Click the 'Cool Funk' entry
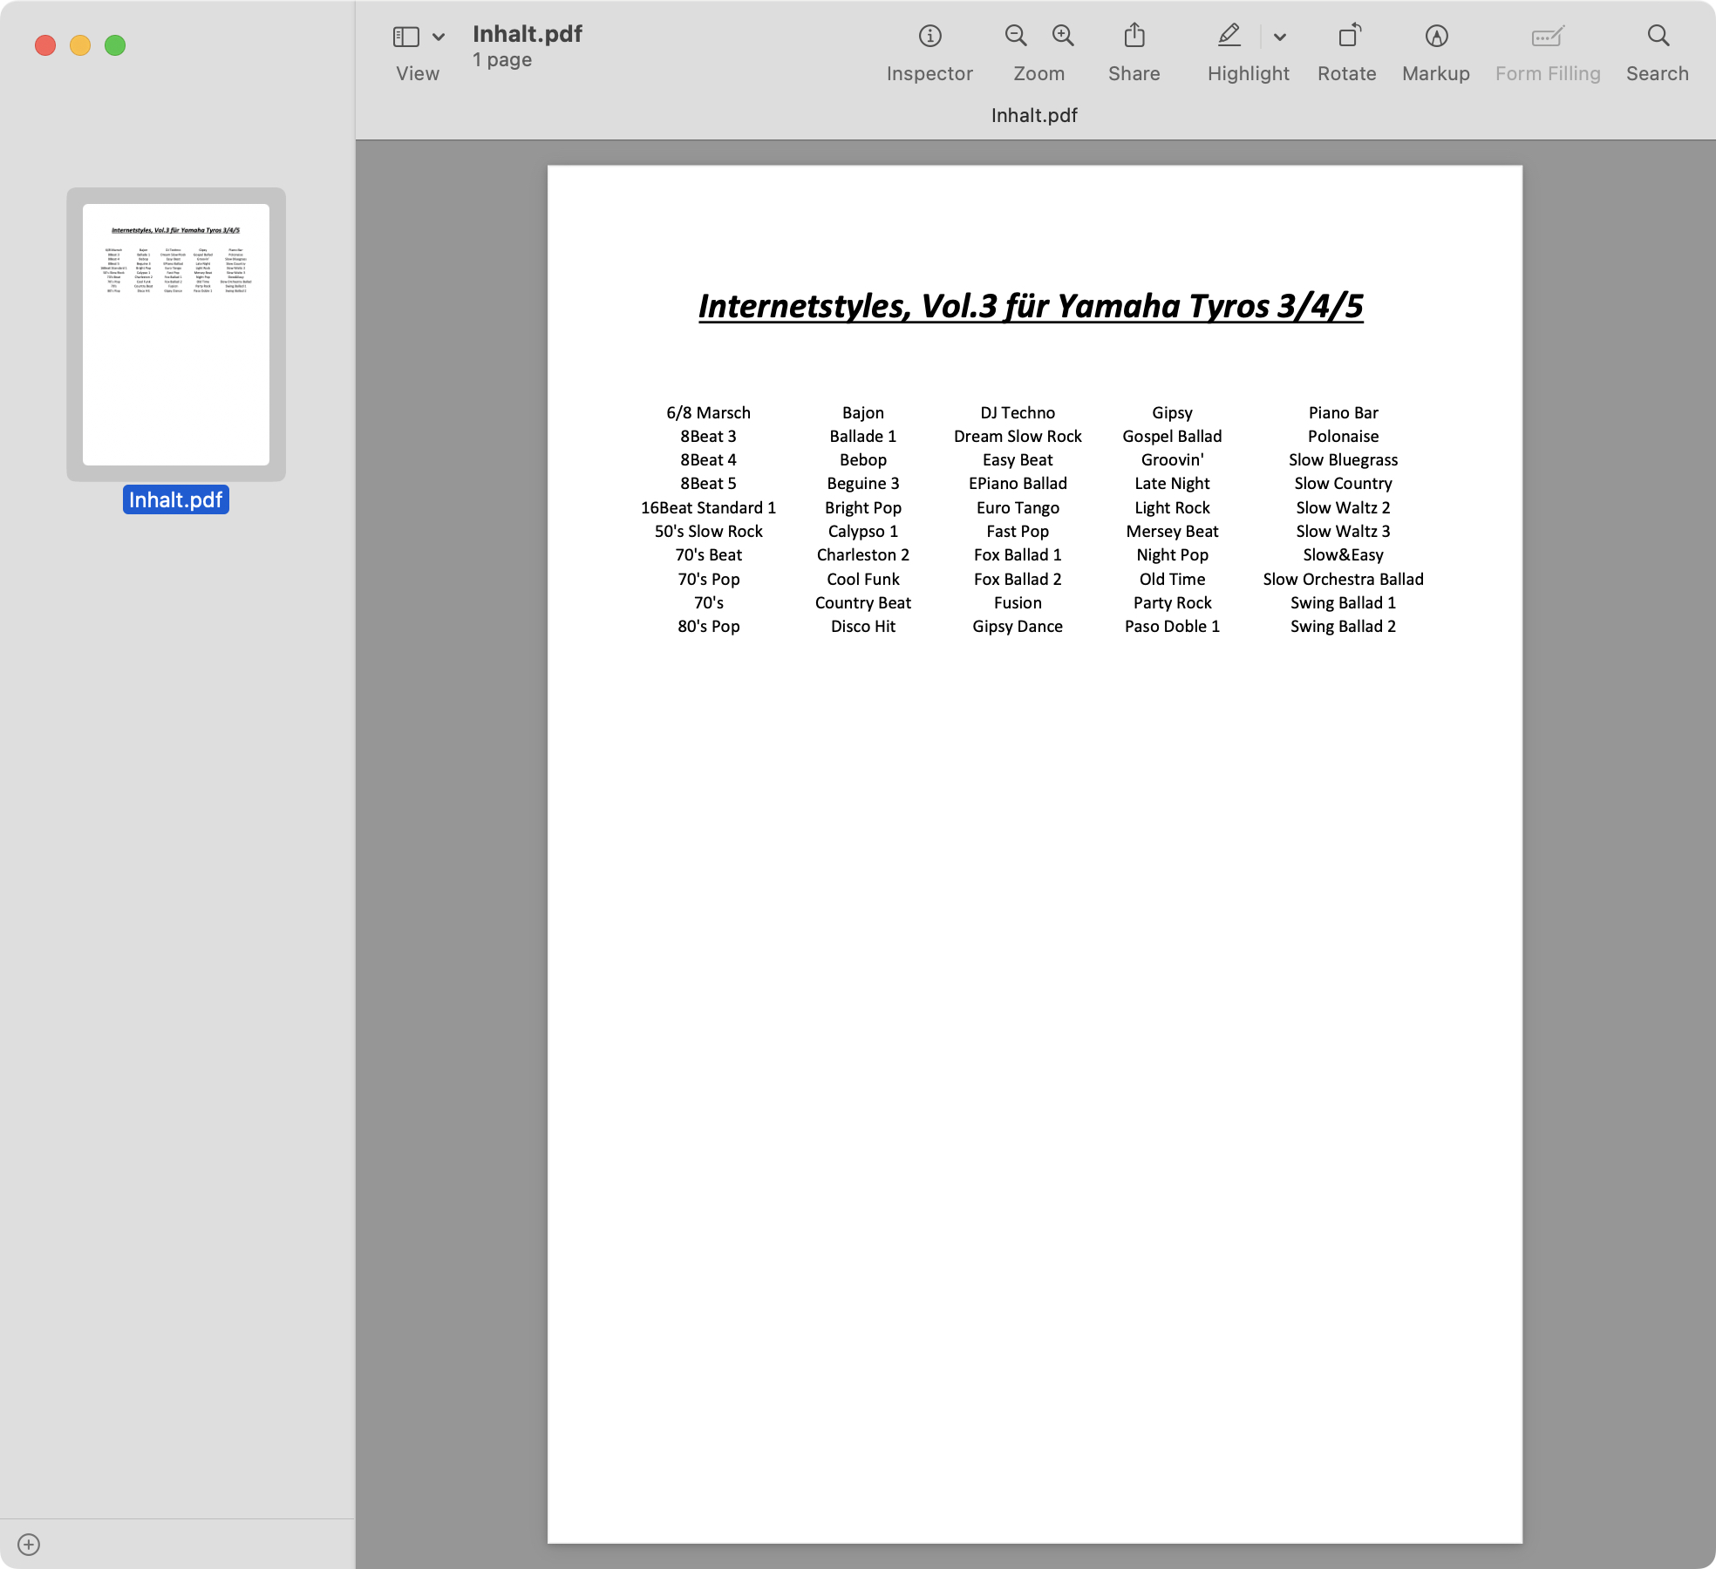The width and height of the screenshot is (1716, 1569). coord(863,579)
